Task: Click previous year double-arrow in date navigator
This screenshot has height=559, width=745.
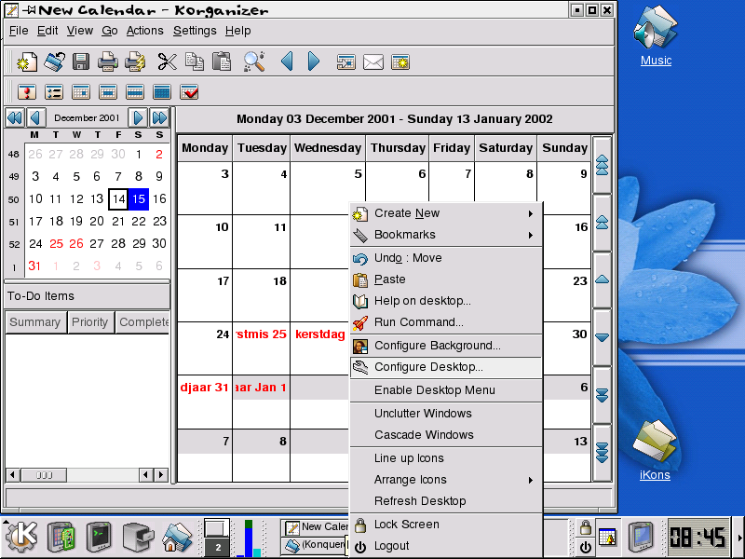Action: pyautogui.click(x=15, y=117)
